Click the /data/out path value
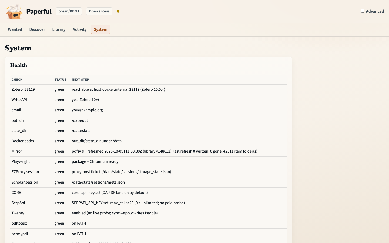The height and width of the screenshot is (243, 389). point(80,120)
